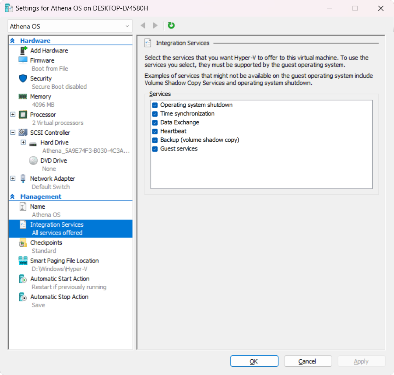Click the OK button

[x=254, y=361]
